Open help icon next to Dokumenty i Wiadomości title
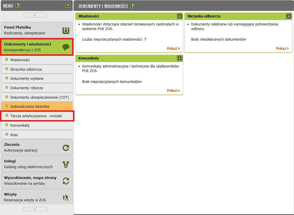 click(133, 6)
